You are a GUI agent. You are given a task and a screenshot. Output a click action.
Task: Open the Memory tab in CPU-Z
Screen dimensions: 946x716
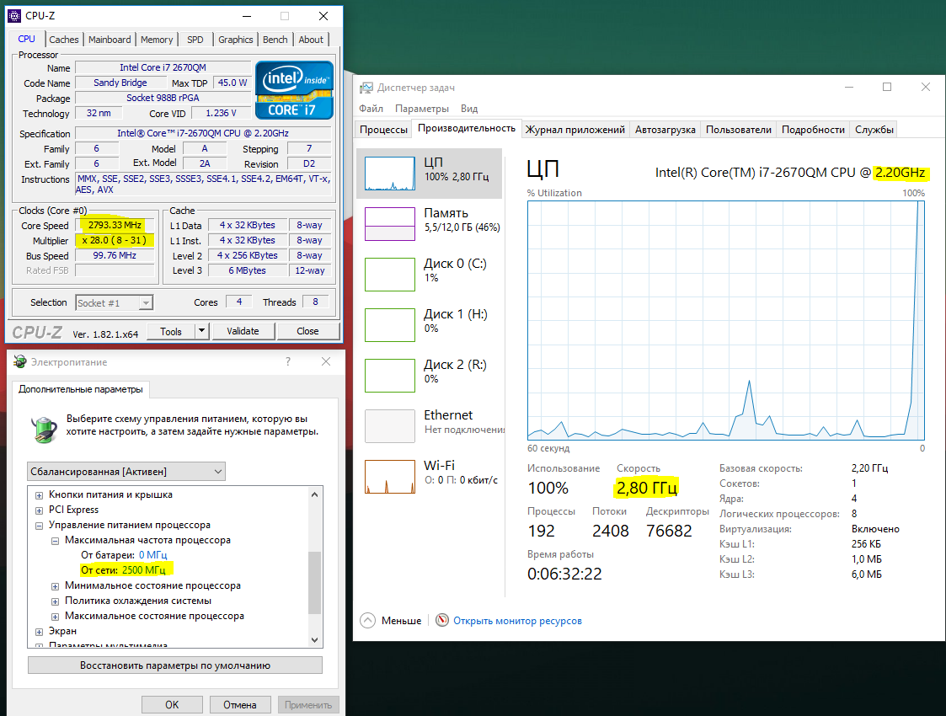pos(157,40)
